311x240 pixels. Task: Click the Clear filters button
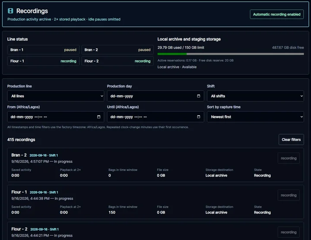[291, 139]
